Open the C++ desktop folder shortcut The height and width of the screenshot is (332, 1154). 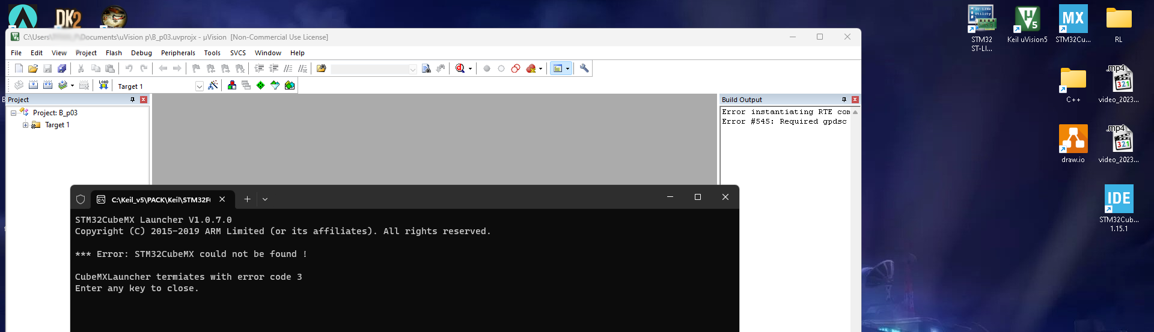(1073, 85)
